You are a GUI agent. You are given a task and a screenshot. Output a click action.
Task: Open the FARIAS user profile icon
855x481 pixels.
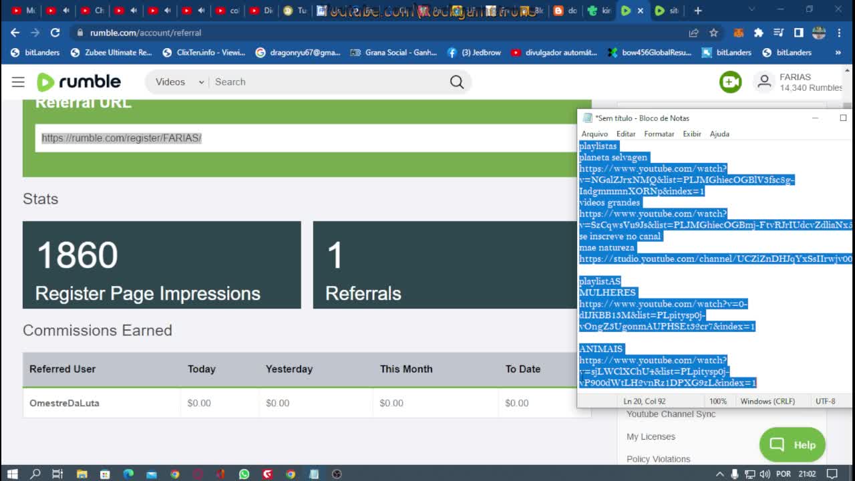[x=763, y=82]
